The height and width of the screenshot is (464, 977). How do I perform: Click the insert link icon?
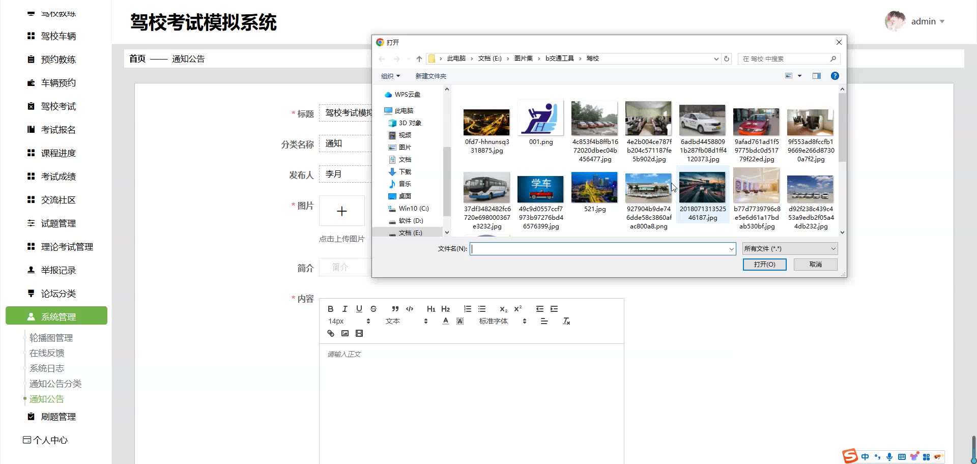tap(331, 333)
